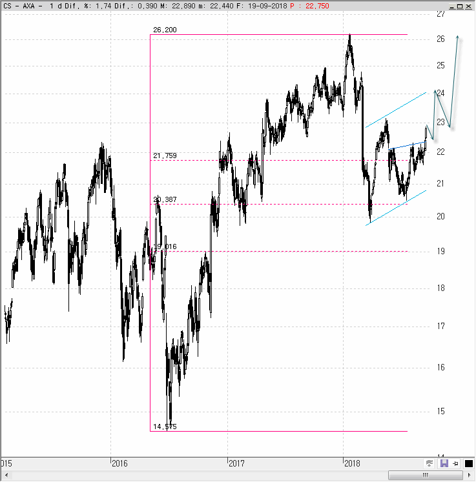This screenshot has height=482, width=476.
Task: Click the 26 price axis label
Action: pos(440,39)
